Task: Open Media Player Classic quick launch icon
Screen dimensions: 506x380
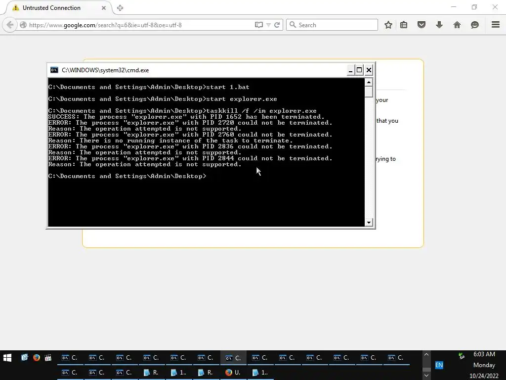Action: pos(48,357)
